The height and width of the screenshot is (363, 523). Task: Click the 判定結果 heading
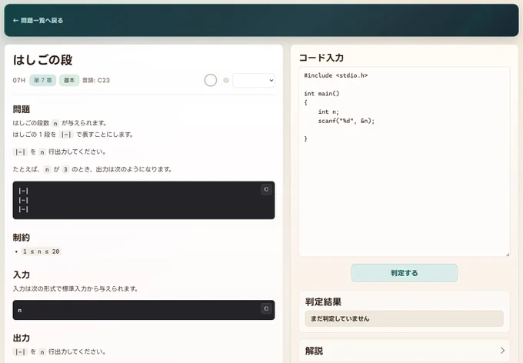coord(323,302)
